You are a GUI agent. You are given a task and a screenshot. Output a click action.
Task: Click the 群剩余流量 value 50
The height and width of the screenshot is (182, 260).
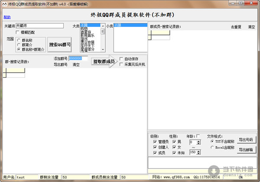pos(75,177)
